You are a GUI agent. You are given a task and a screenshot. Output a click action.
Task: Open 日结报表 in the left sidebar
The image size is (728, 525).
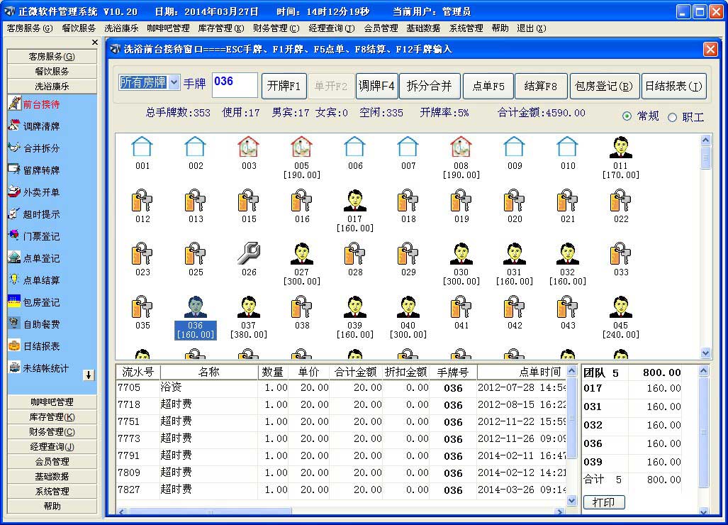coord(15,346)
